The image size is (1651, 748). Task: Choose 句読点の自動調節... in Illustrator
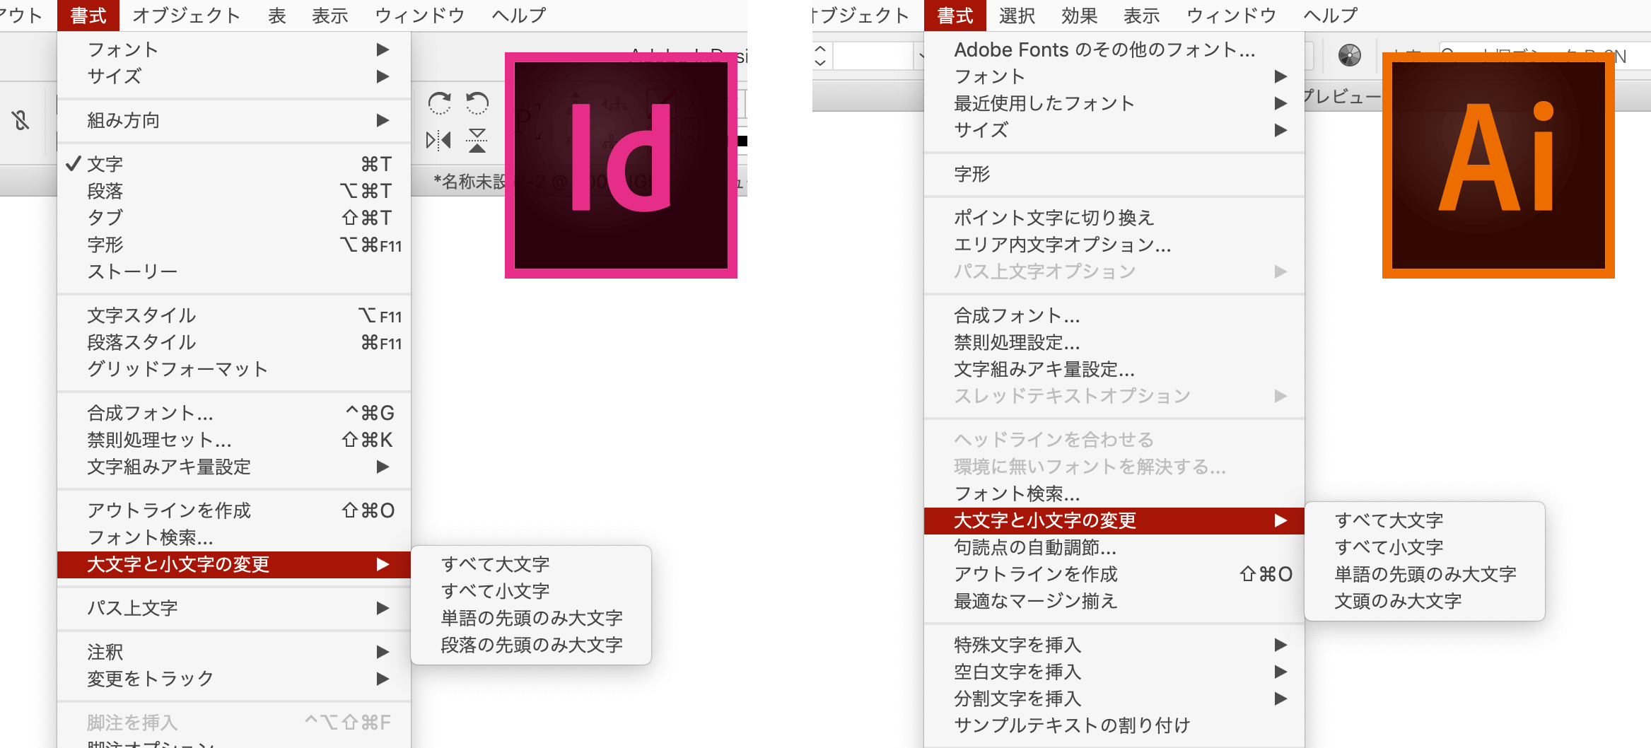coord(1114,547)
